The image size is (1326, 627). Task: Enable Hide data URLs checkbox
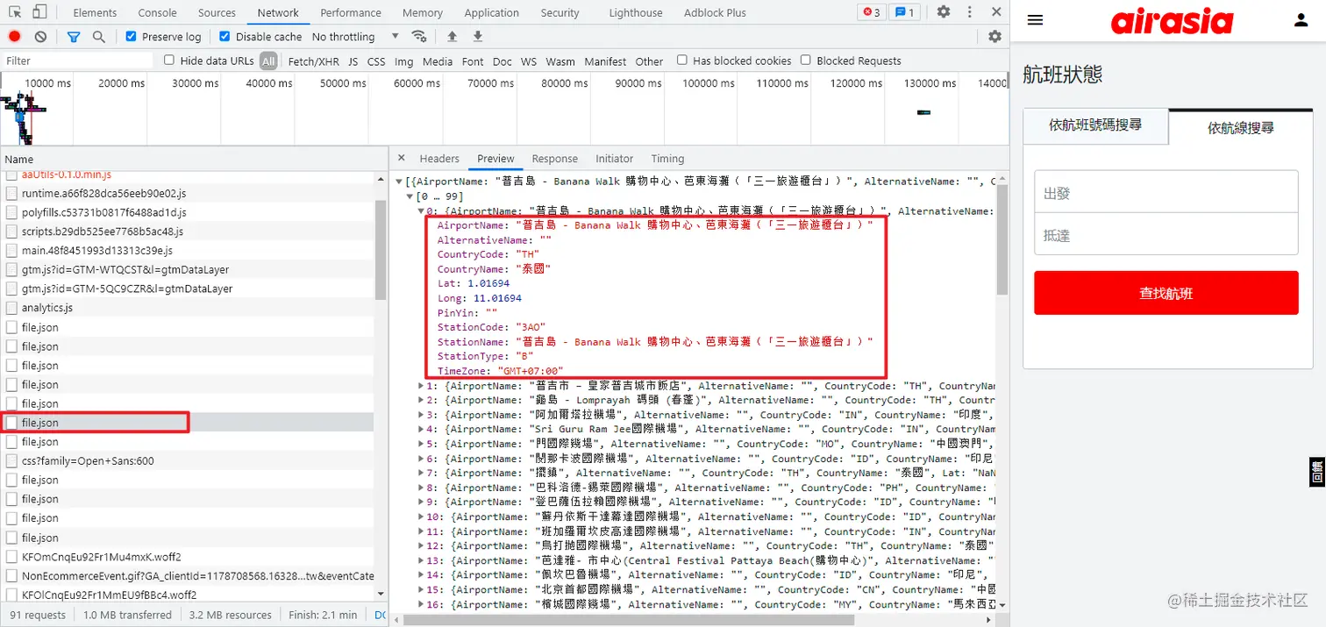pos(169,61)
